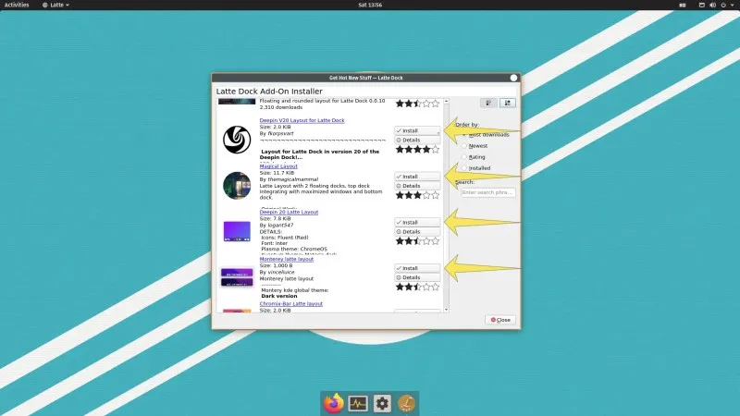Click the Deepin V20 layout logo thumbnail

click(238, 140)
